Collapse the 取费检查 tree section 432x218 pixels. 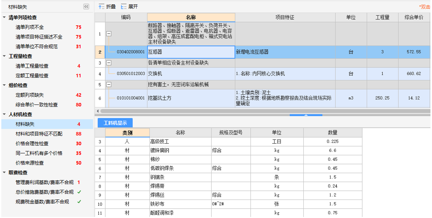(x=4, y=172)
